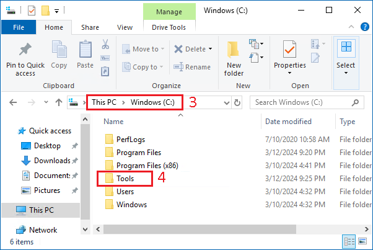Switch to the View ribbon tab
373x250 pixels.
coord(125,27)
